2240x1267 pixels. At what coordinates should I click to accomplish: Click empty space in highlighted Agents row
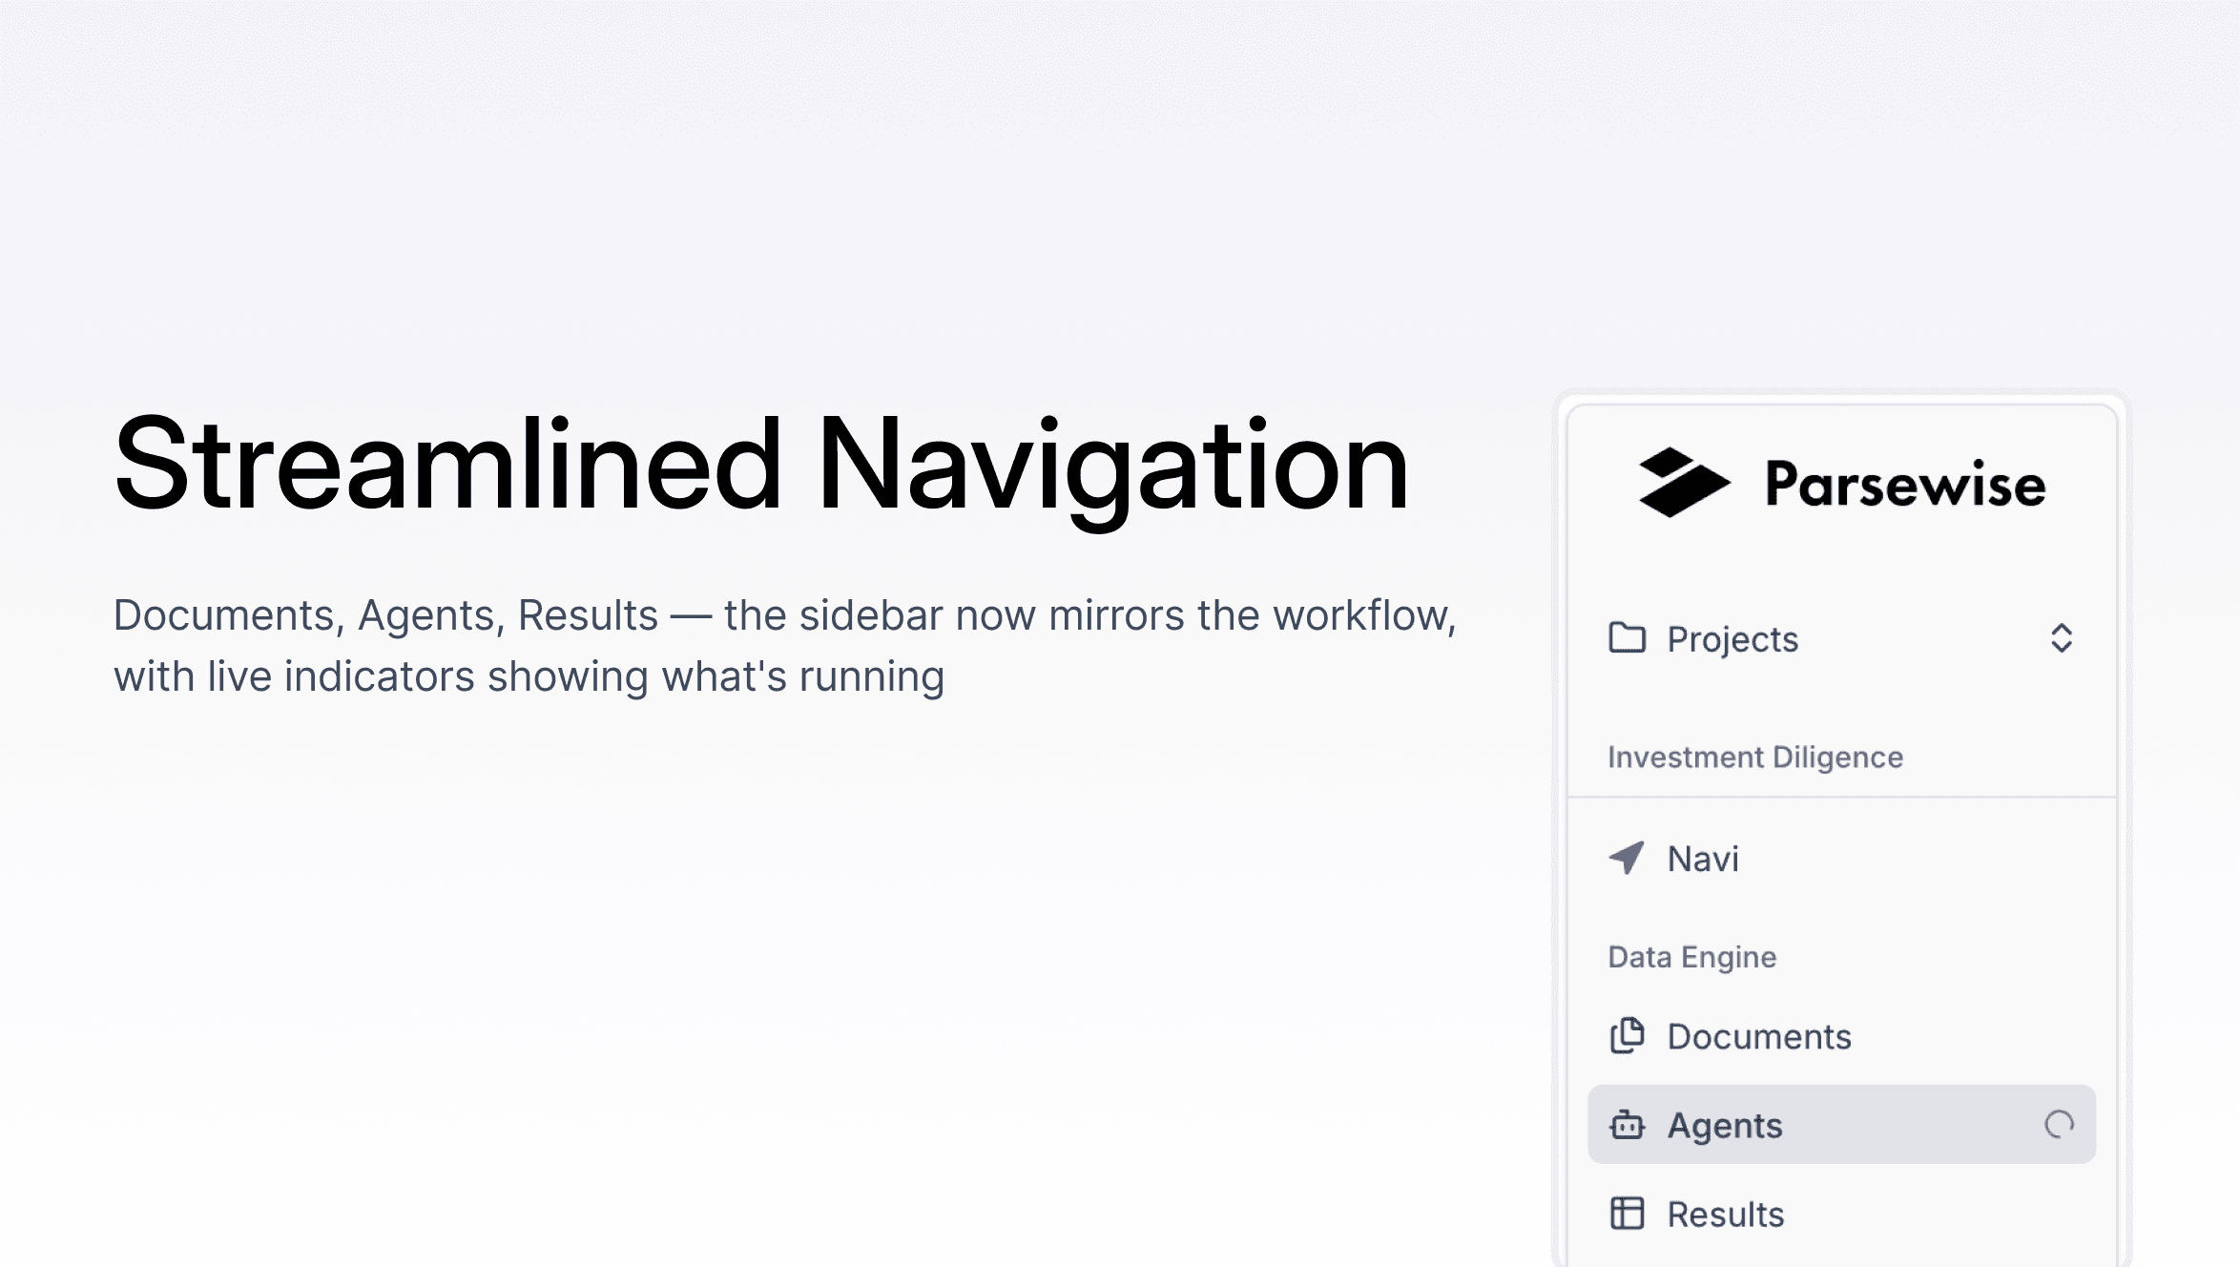point(1908,1125)
